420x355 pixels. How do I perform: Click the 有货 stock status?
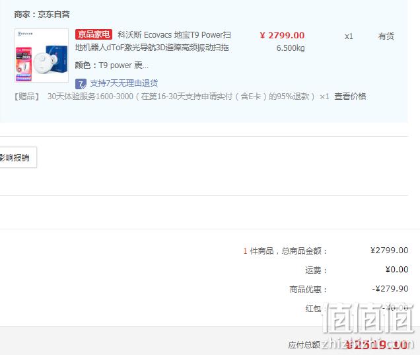[x=386, y=36]
